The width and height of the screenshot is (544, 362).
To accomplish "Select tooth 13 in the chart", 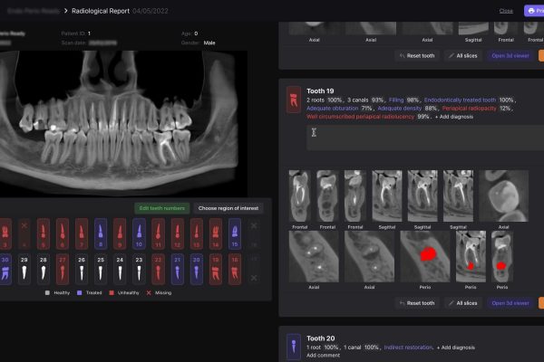I will click(x=197, y=233).
